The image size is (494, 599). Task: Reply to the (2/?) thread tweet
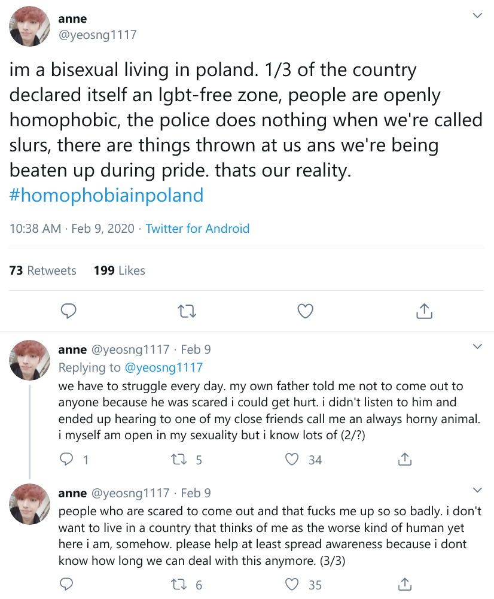coord(68,460)
